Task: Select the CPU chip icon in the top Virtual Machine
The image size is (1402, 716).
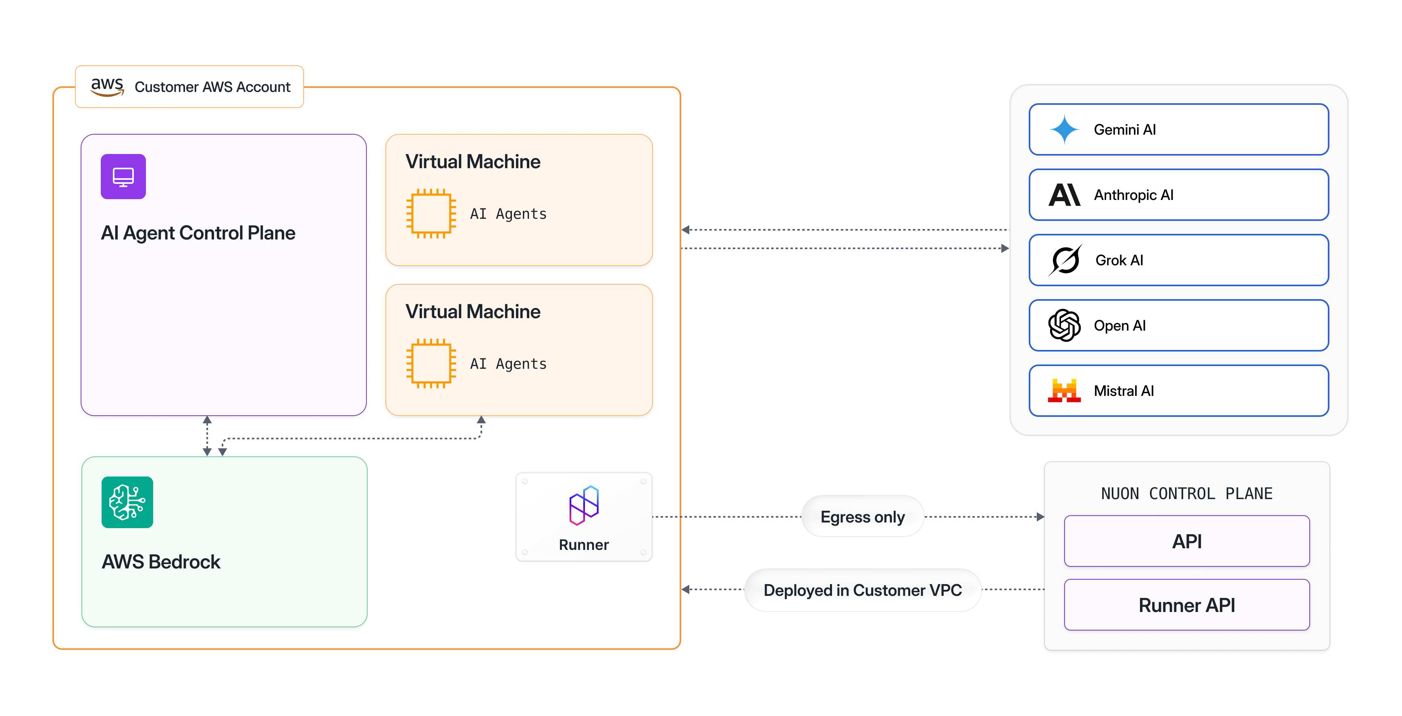Action: click(x=431, y=213)
